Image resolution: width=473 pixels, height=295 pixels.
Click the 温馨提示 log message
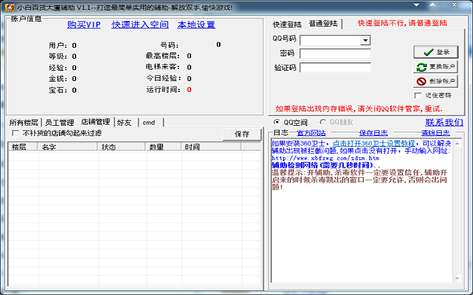pos(359,180)
